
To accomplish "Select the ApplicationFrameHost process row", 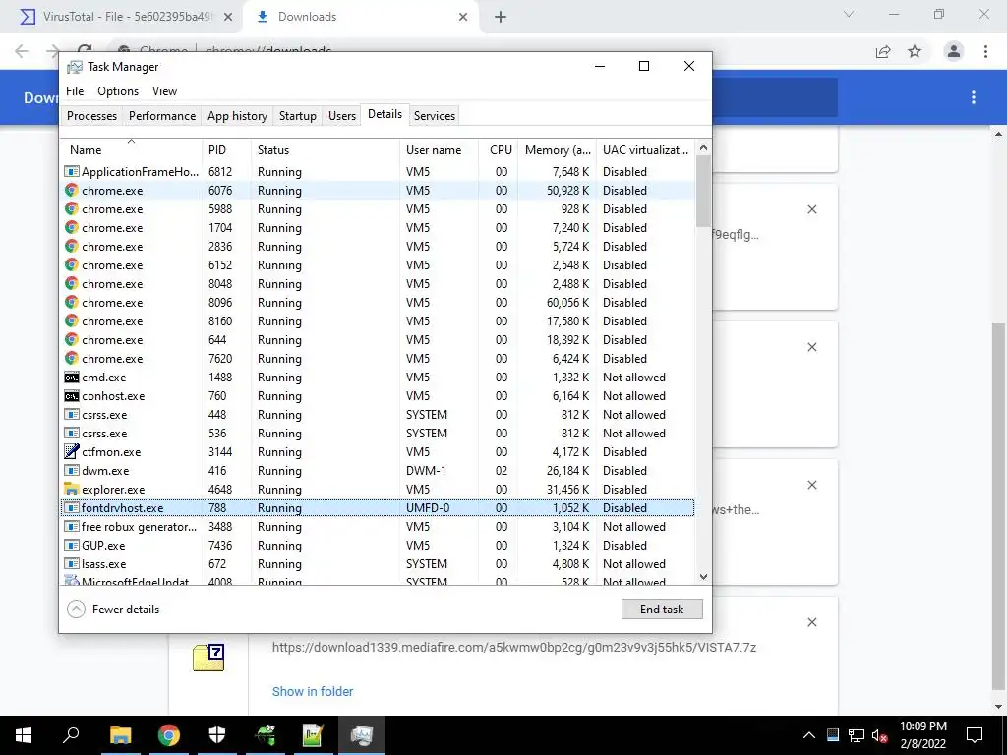I will (378, 171).
